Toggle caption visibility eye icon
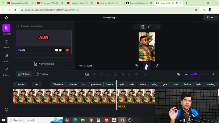 [x=178, y=74]
